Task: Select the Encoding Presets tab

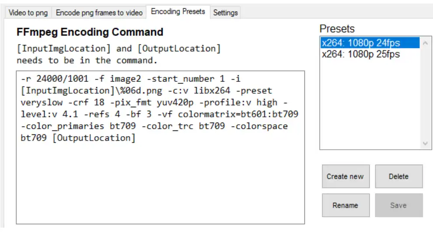Action: [178, 12]
